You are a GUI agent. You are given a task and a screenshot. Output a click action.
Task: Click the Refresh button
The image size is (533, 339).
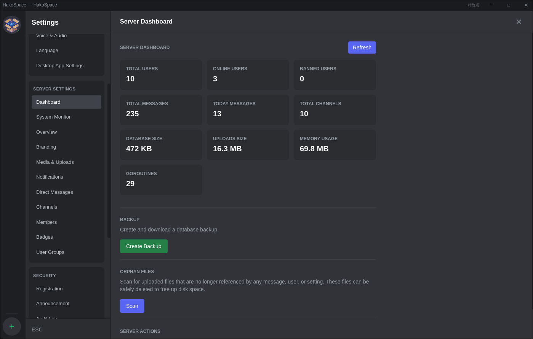[362, 47]
